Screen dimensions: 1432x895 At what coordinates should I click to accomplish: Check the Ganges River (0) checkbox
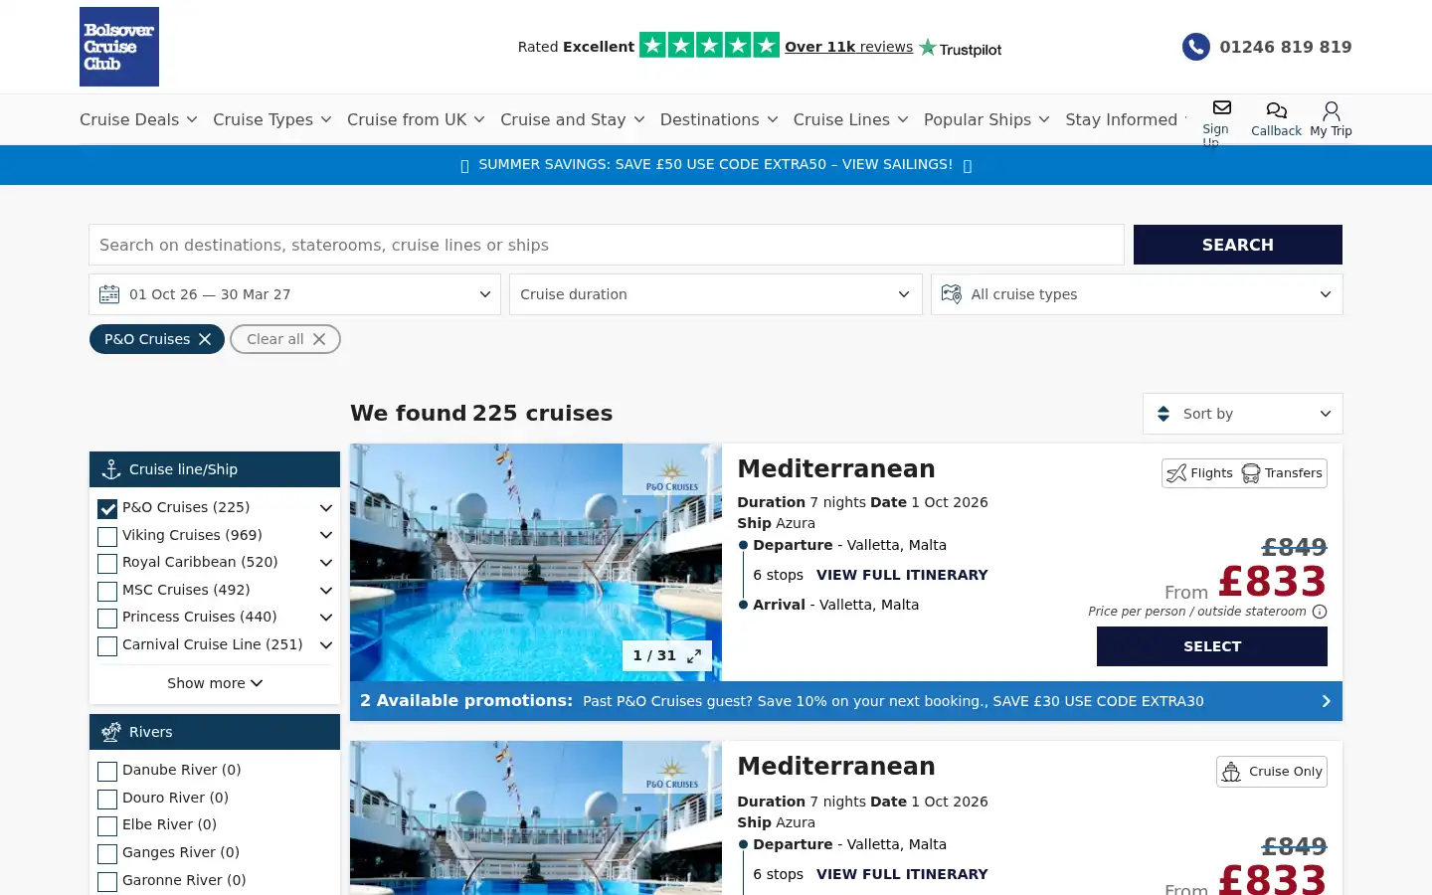tap(107, 853)
